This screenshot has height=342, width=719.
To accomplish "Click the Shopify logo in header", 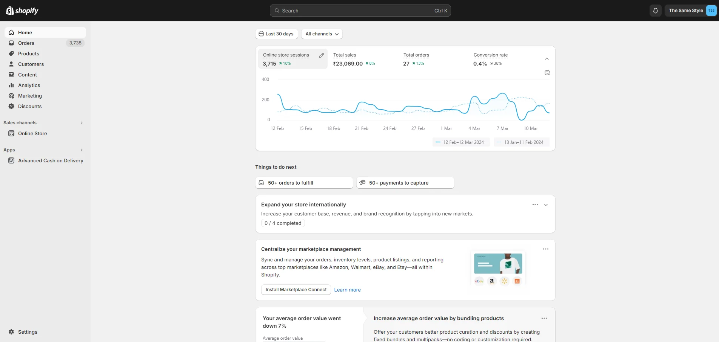I will (22, 11).
